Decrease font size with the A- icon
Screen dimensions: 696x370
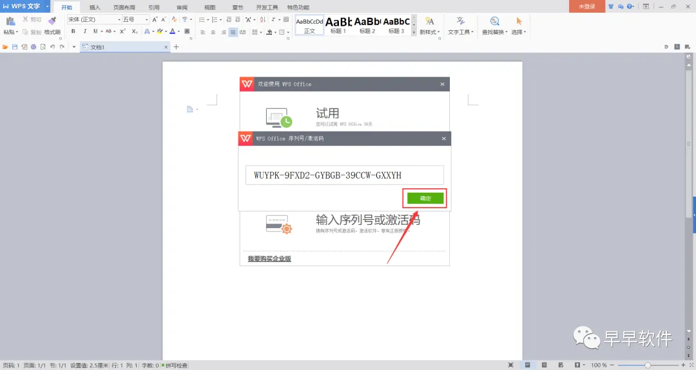163,19
